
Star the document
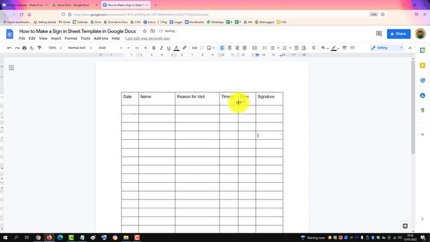coord(144,32)
